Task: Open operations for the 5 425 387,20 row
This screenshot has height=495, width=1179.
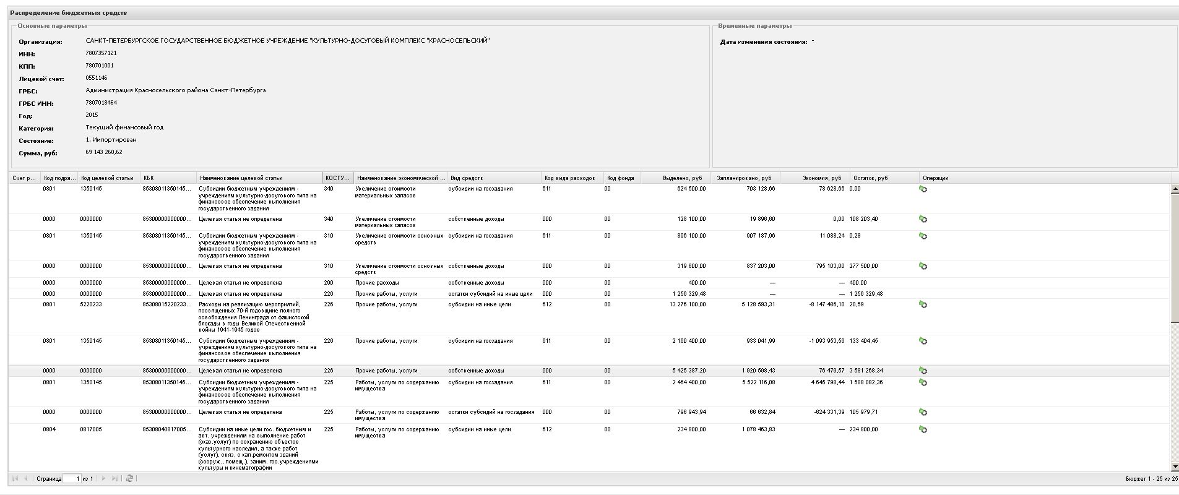Action: tap(923, 371)
